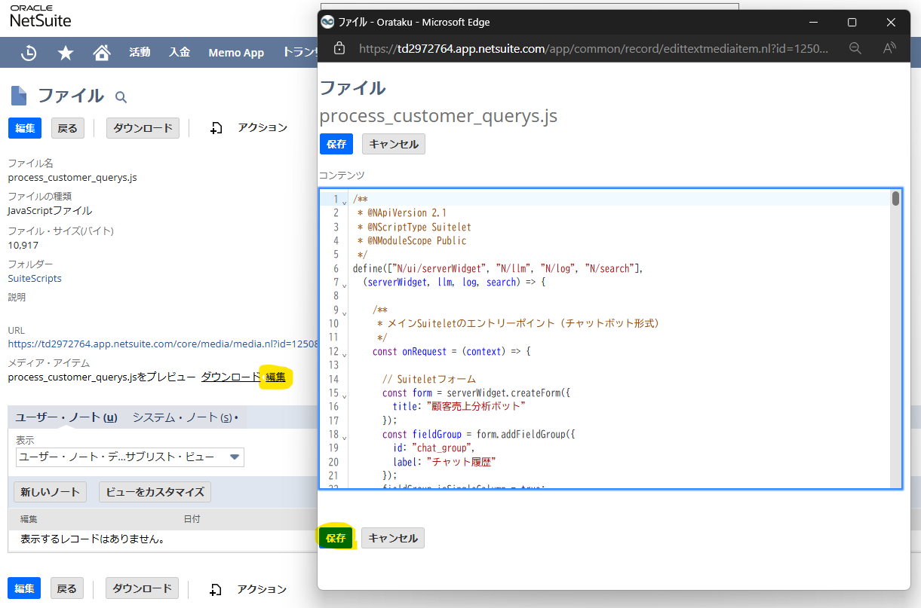Click the highlighted bottom 保存 button
Image resolution: width=921 pixels, height=608 pixels.
[336, 538]
